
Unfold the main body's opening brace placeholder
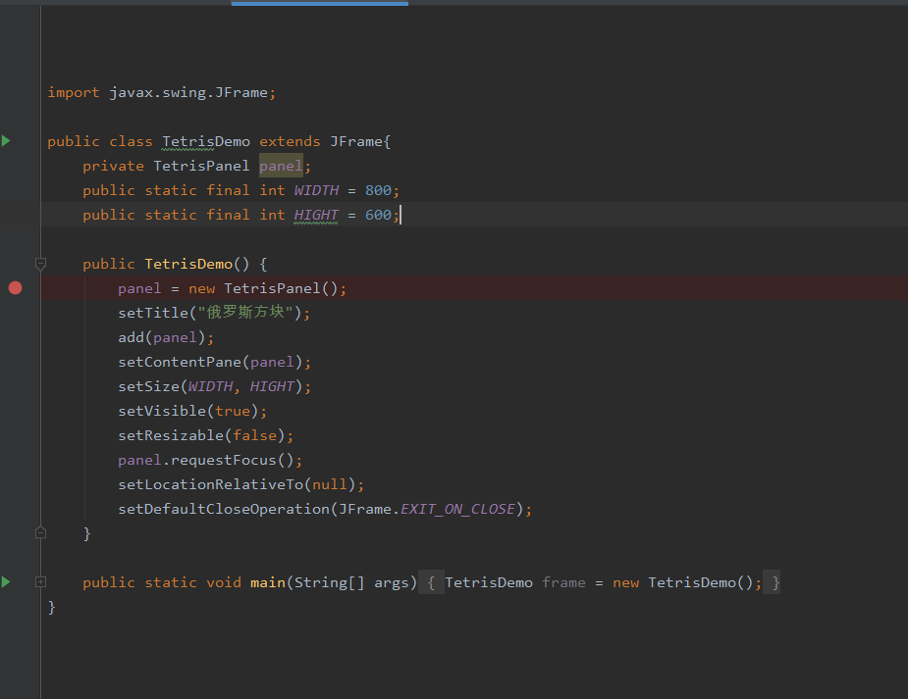tap(431, 582)
